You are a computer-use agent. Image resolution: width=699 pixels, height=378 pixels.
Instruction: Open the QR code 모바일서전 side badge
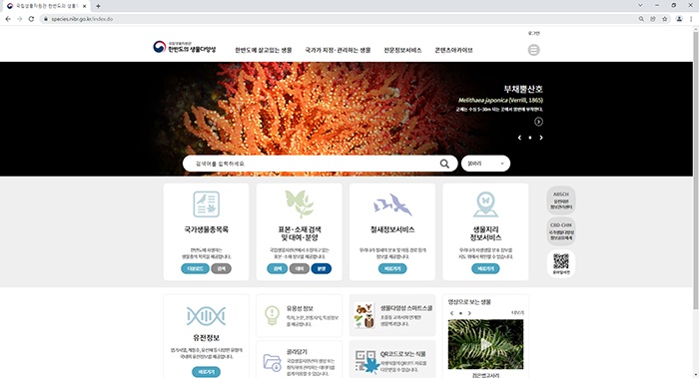pos(561,263)
